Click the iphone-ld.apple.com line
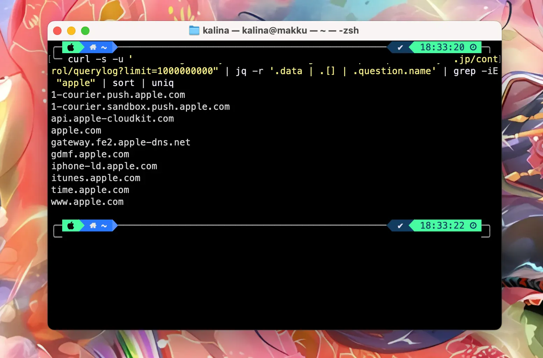This screenshot has width=543, height=358. [104, 166]
